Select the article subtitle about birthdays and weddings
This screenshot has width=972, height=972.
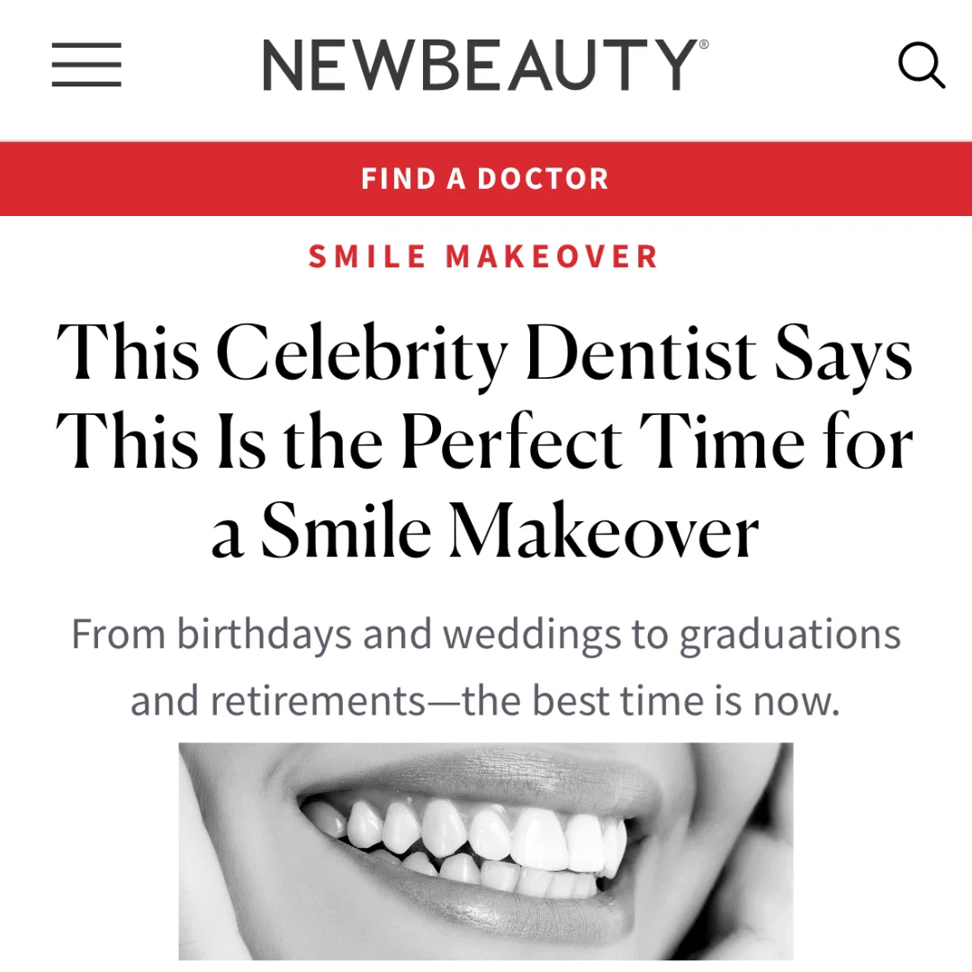click(x=485, y=668)
